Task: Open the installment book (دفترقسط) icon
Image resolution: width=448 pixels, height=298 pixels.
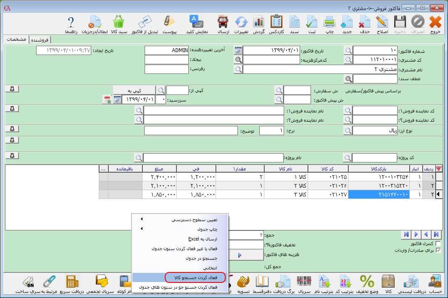Action: pos(262,284)
